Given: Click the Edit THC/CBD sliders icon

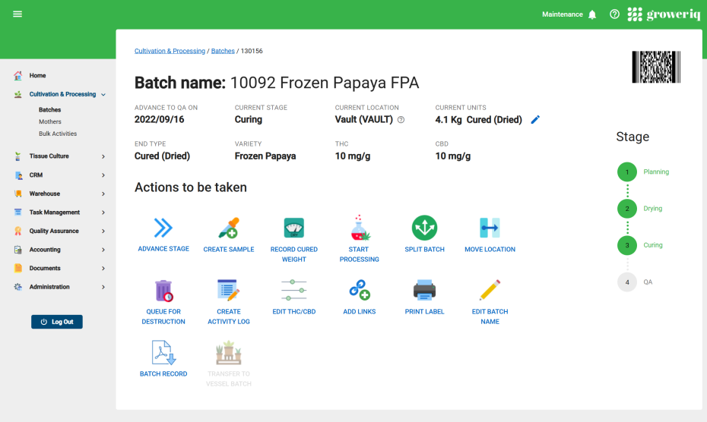Looking at the screenshot, I should 294,290.
